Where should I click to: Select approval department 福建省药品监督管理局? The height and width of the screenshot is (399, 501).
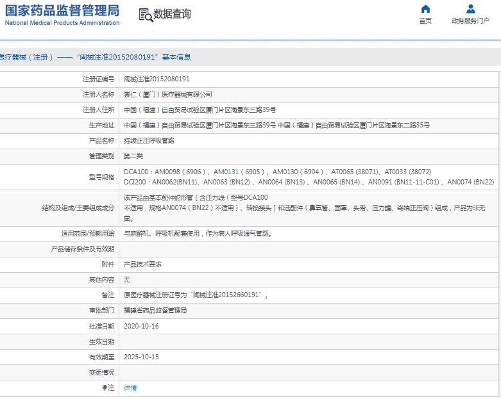click(155, 311)
